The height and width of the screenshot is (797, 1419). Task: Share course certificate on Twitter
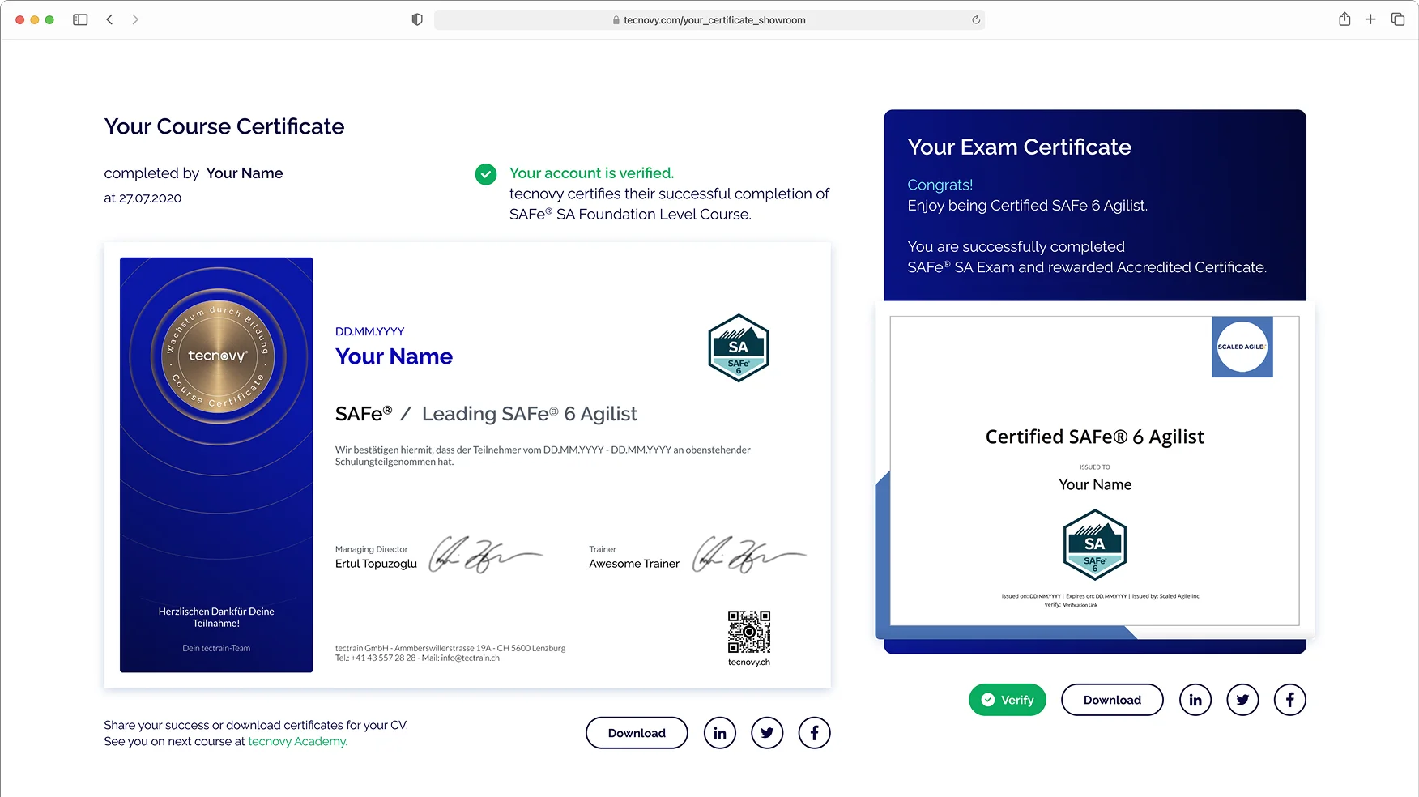[767, 733]
